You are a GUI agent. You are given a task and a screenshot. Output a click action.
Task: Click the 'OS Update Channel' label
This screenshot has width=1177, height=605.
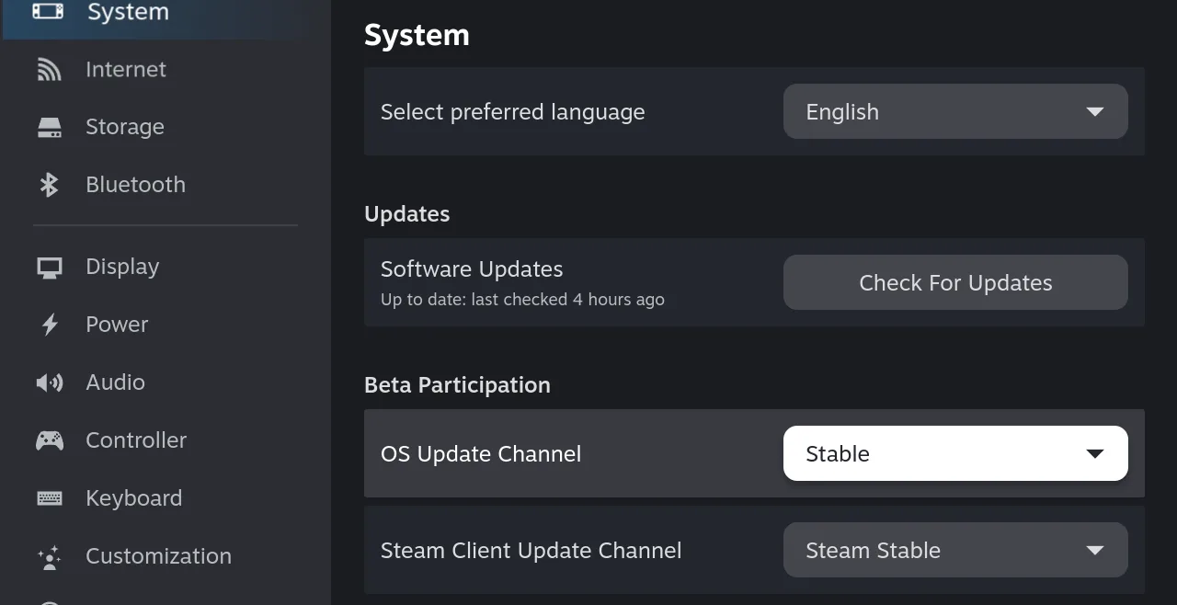(481, 454)
